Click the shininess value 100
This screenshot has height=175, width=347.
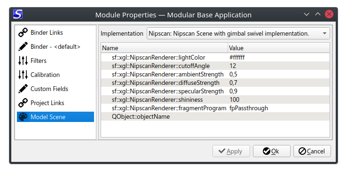[234, 99]
